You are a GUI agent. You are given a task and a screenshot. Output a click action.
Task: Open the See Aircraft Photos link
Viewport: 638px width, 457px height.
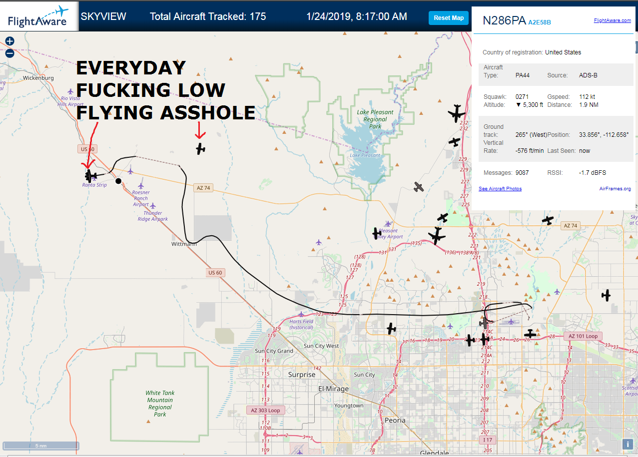point(500,189)
